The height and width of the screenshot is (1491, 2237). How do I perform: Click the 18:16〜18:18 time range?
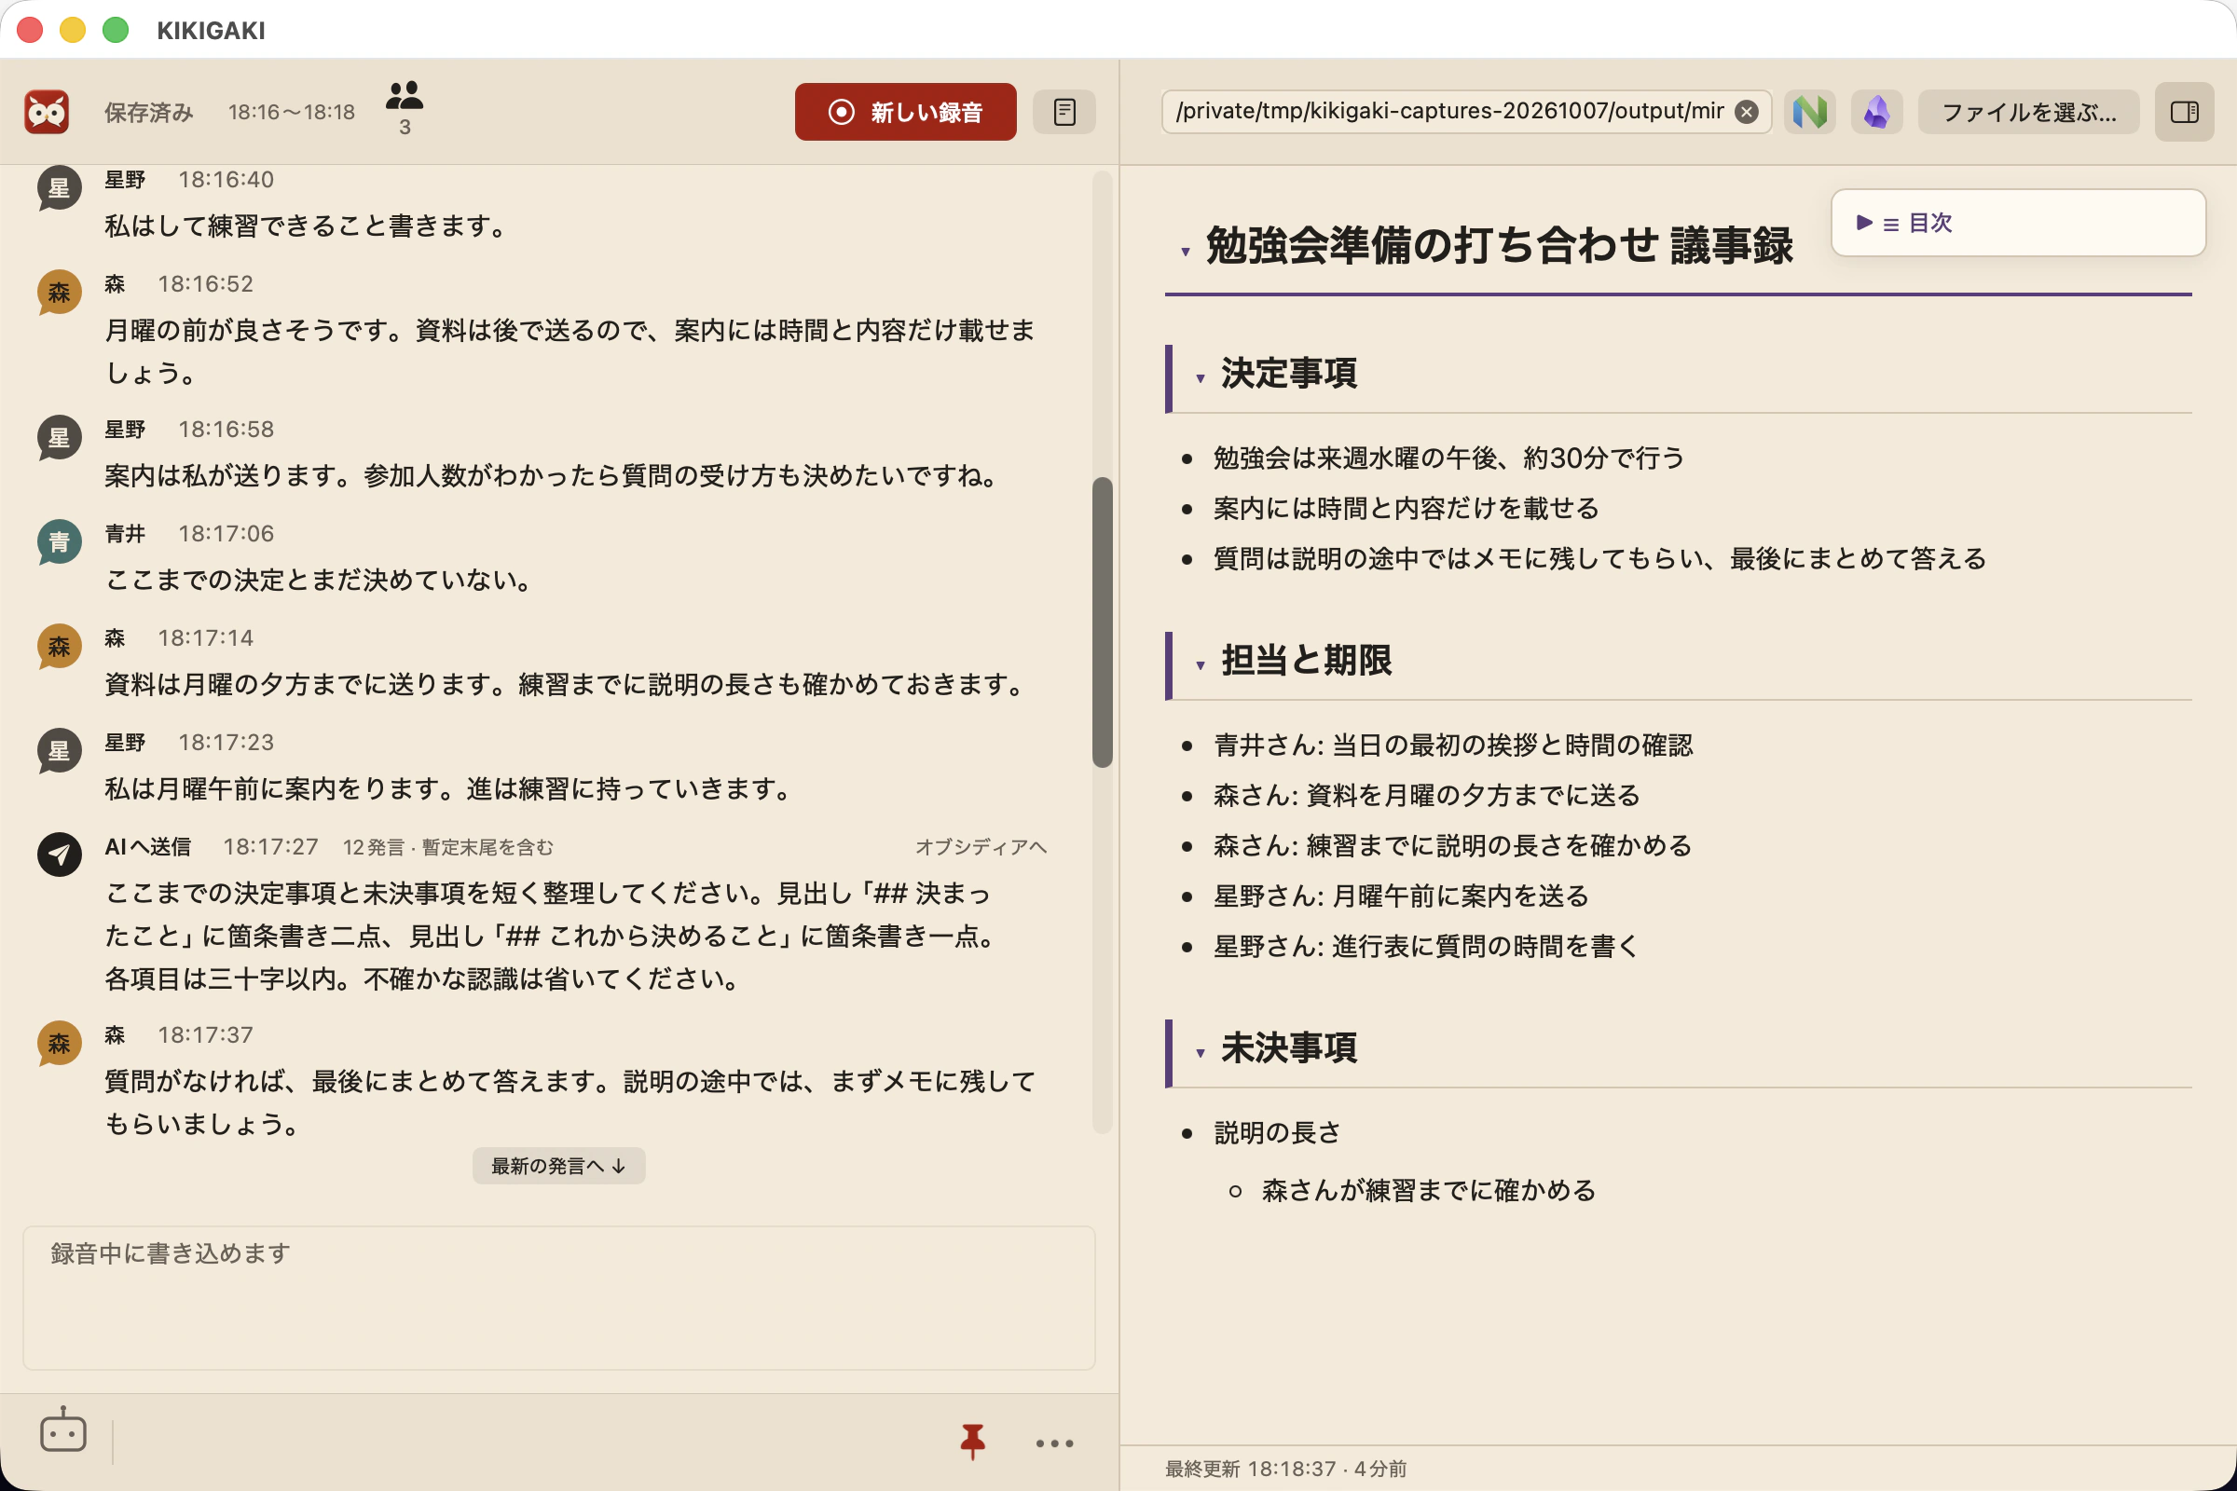(x=291, y=112)
